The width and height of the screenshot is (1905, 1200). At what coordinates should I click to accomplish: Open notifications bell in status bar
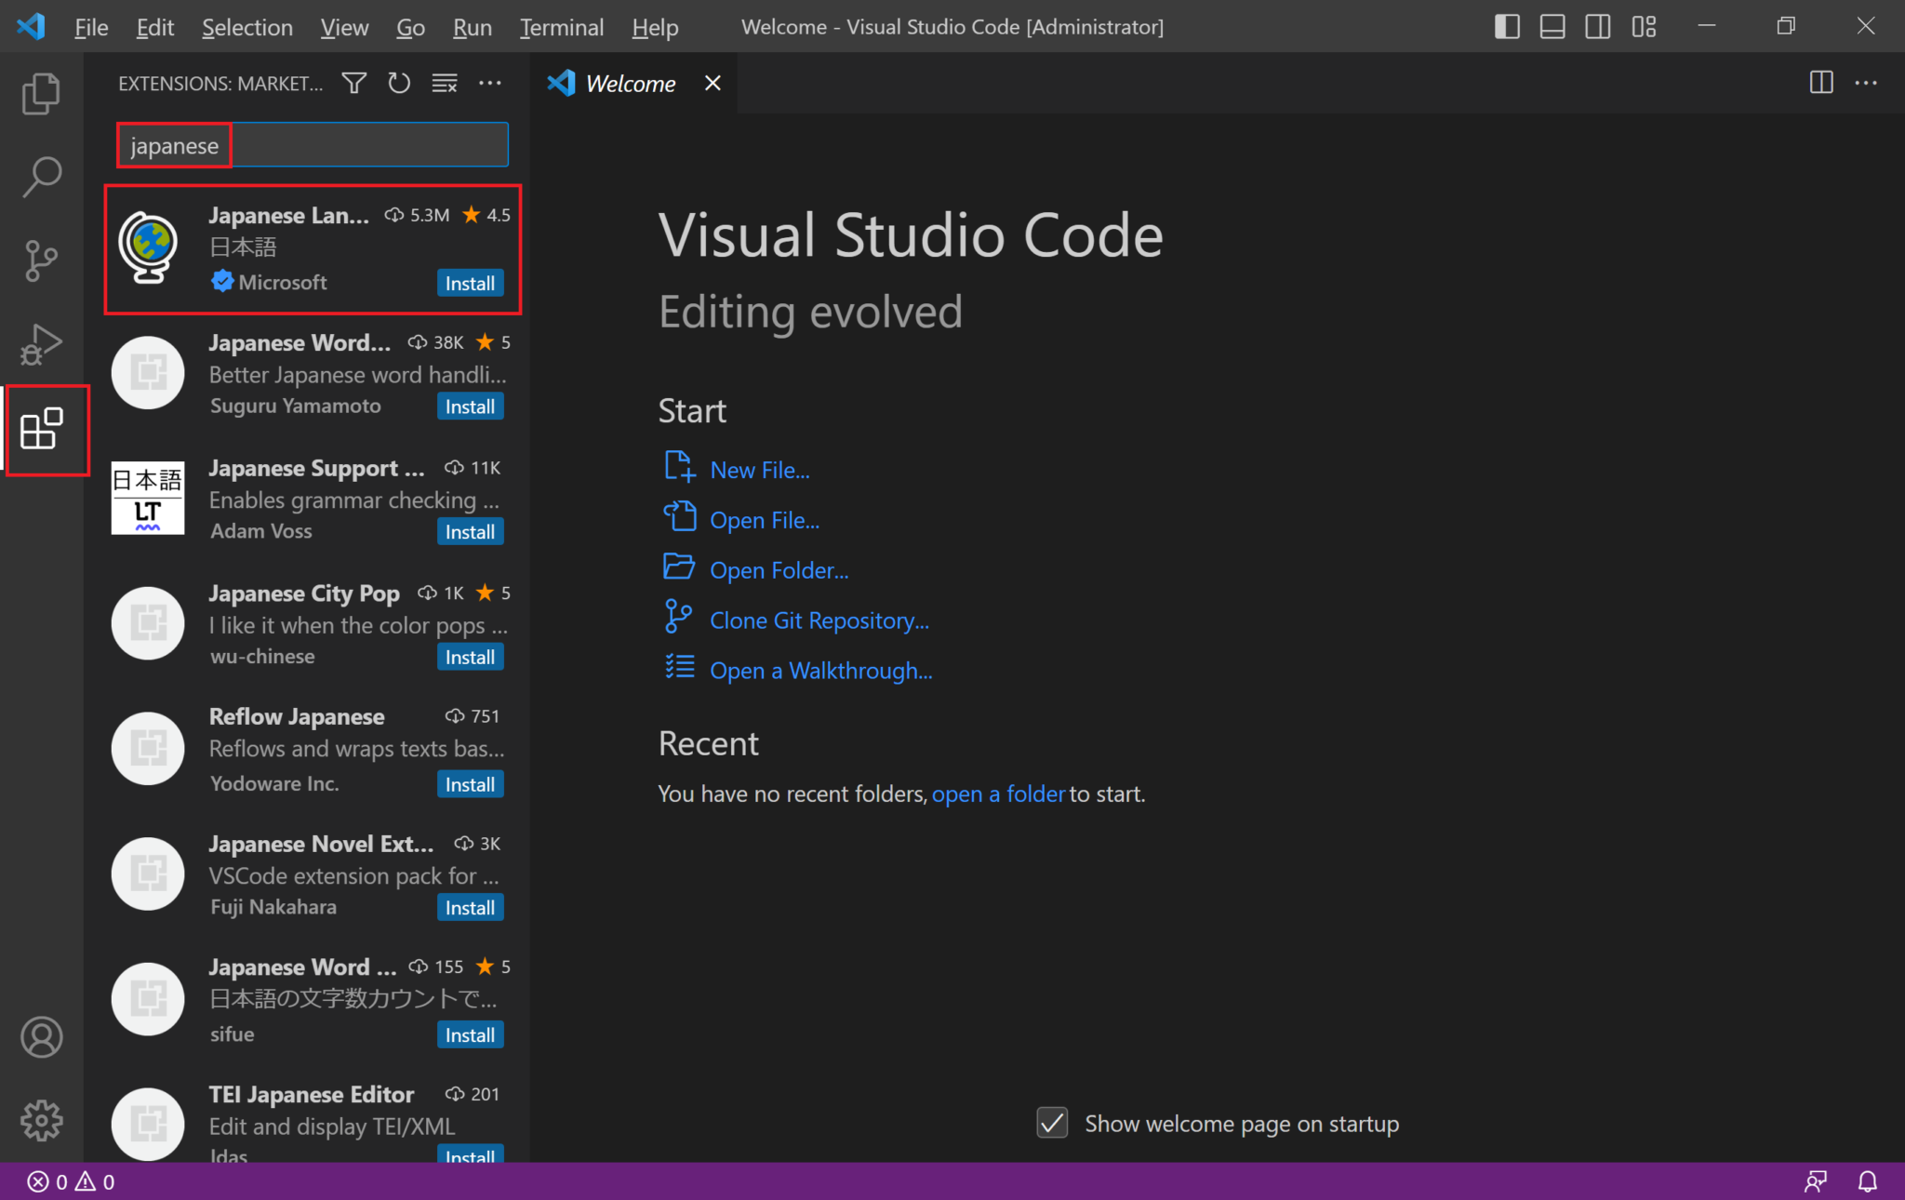click(x=1867, y=1181)
